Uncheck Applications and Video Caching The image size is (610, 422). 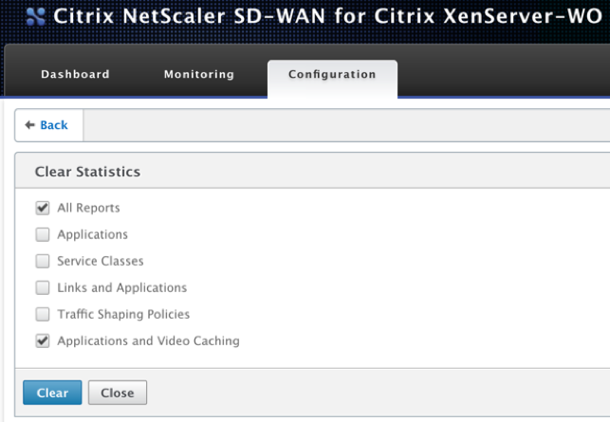43,340
